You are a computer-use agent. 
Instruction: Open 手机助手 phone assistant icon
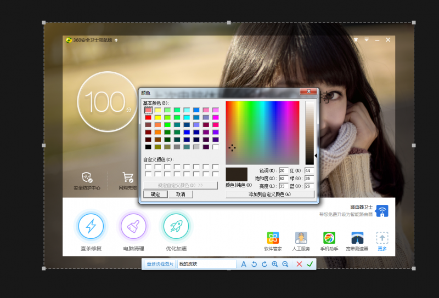click(329, 238)
